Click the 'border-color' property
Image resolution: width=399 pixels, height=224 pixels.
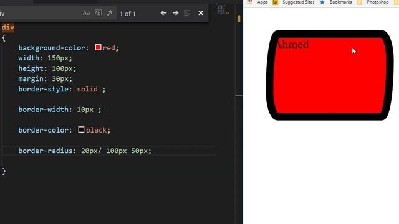pos(43,130)
